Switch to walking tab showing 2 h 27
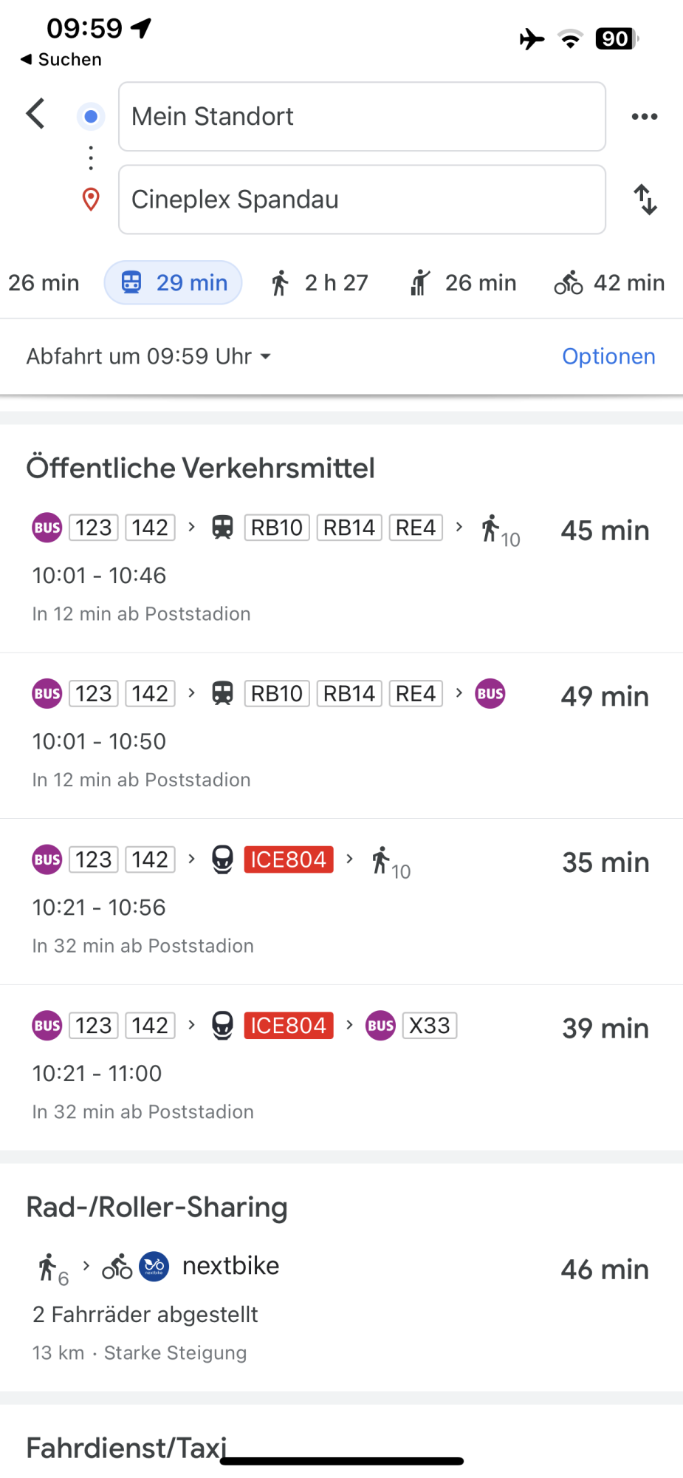 [319, 283]
